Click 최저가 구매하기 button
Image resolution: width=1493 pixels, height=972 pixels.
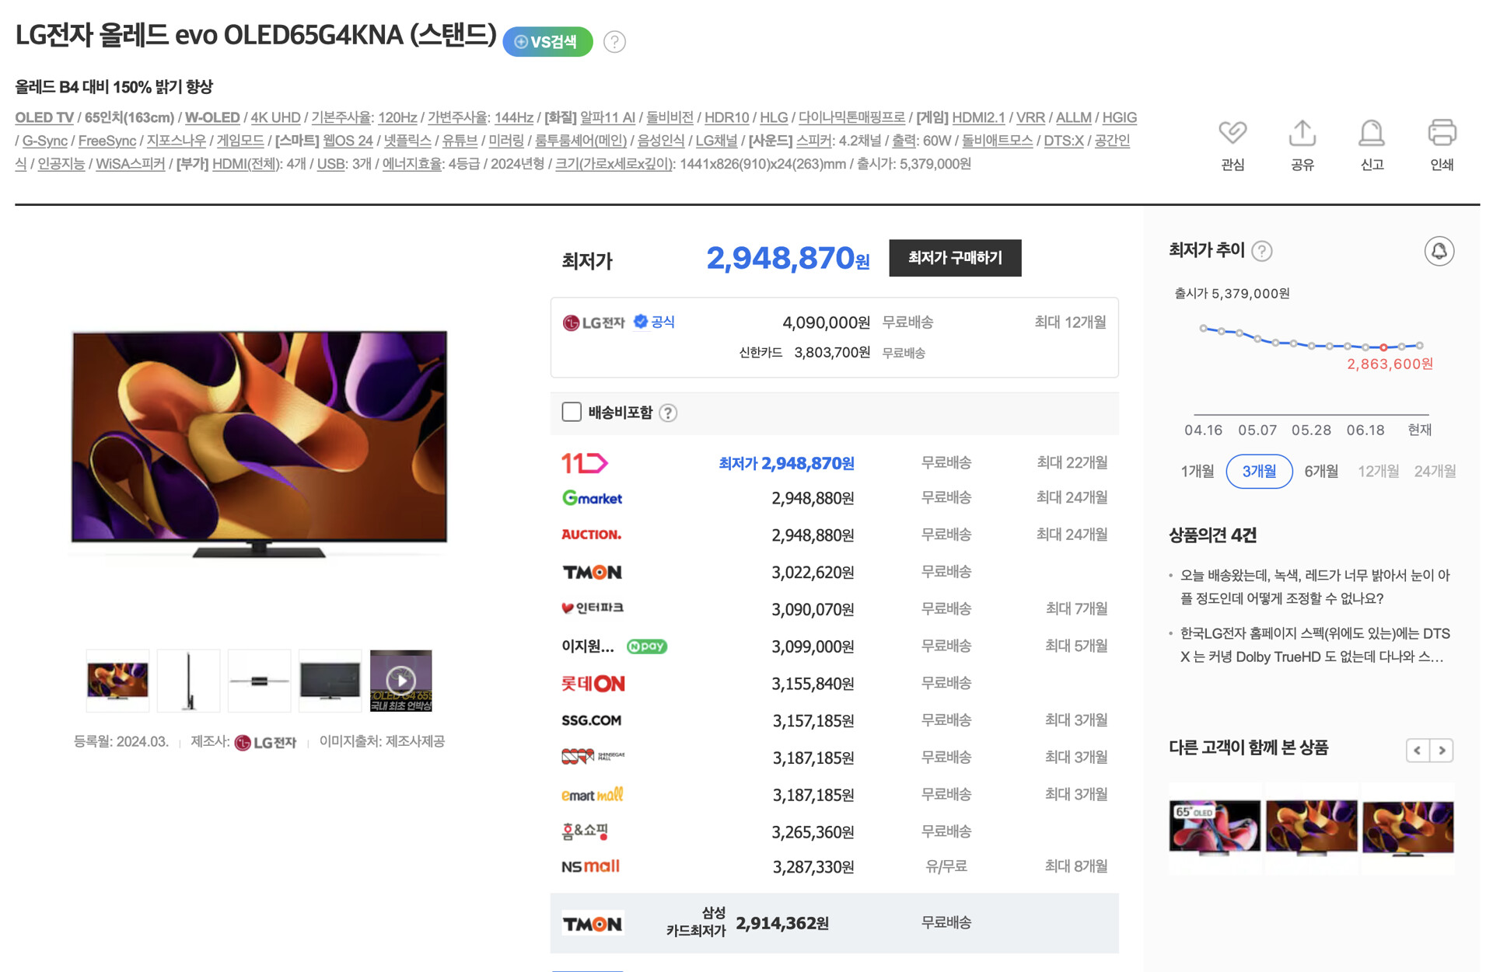coord(955,258)
